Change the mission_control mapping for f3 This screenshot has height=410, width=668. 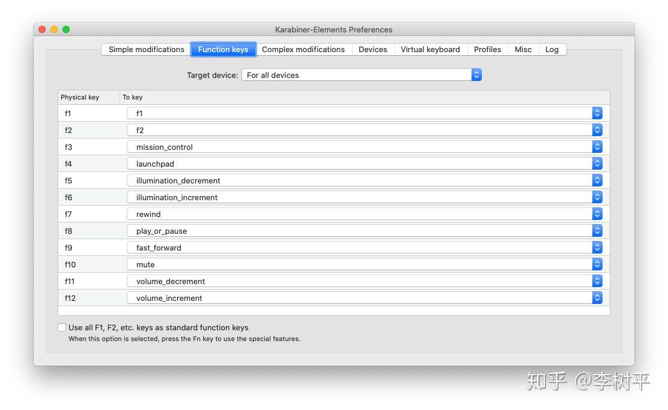pyautogui.click(x=597, y=146)
